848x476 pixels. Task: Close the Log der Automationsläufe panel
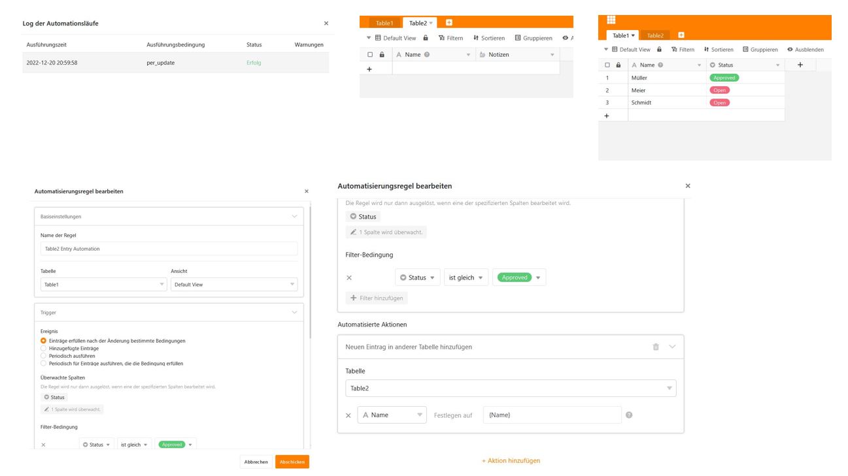point(326,24)
